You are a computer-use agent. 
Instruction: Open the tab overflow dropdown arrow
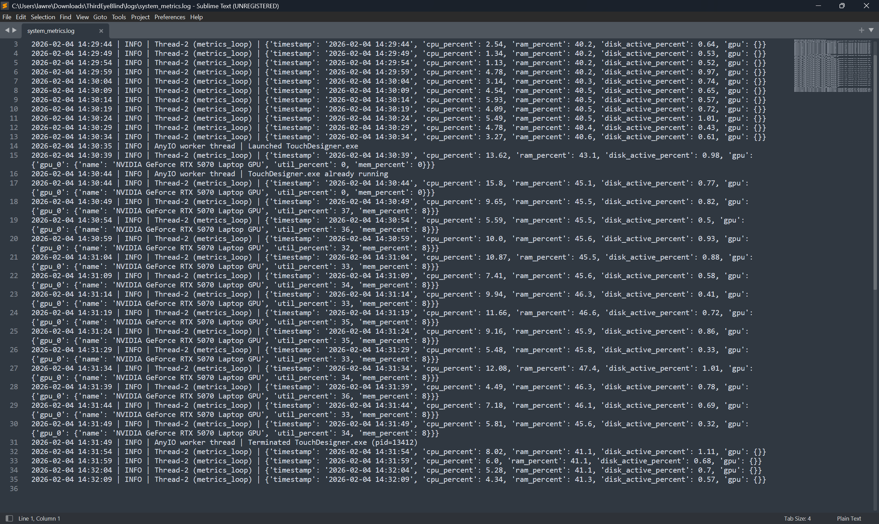(x=871, y=30)
